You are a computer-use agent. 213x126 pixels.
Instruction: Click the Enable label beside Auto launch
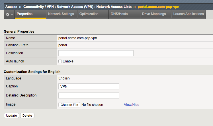(68, 61)
